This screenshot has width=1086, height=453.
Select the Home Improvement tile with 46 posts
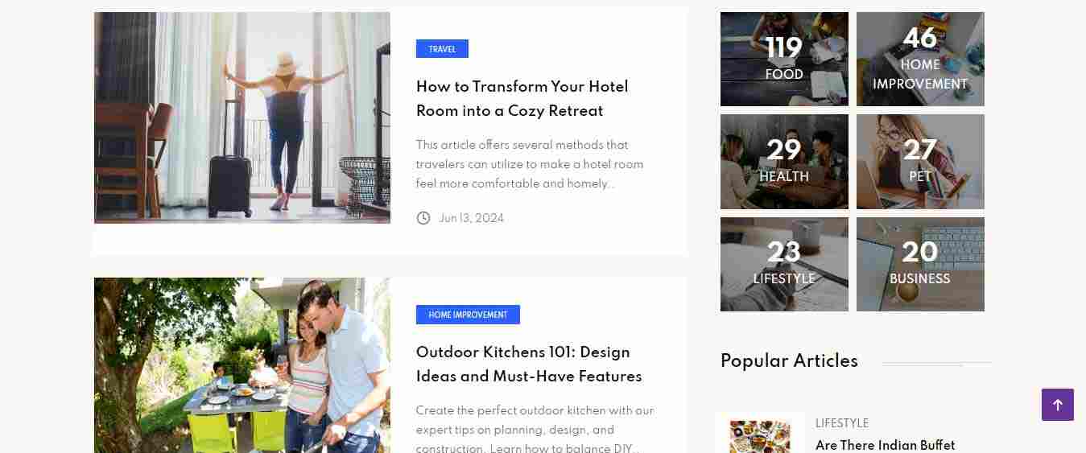(920, 59)
